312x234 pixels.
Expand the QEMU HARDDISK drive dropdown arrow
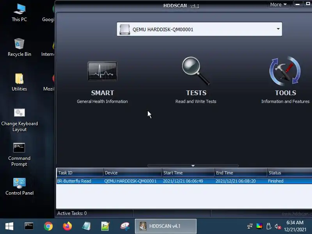point(278,29)
